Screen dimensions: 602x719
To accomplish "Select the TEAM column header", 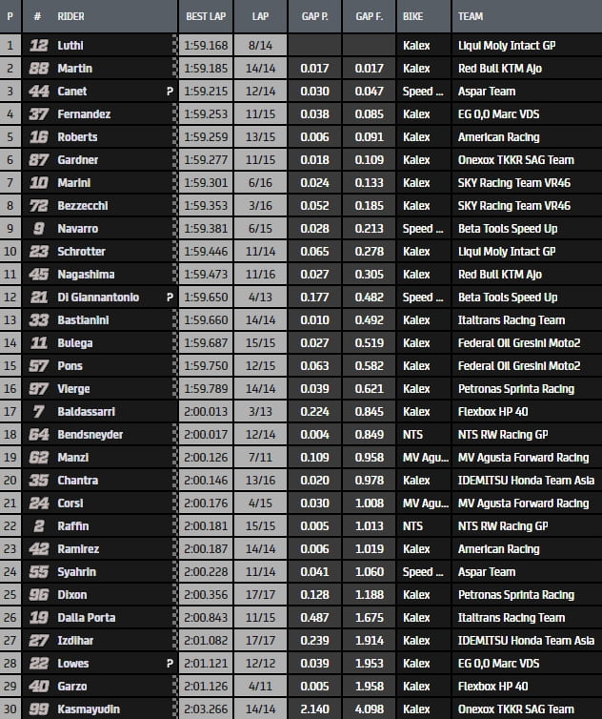I will coord(471,16).
